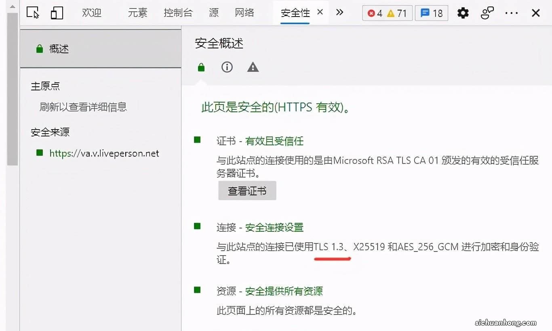Open the 元素 panel

(137, 13)
